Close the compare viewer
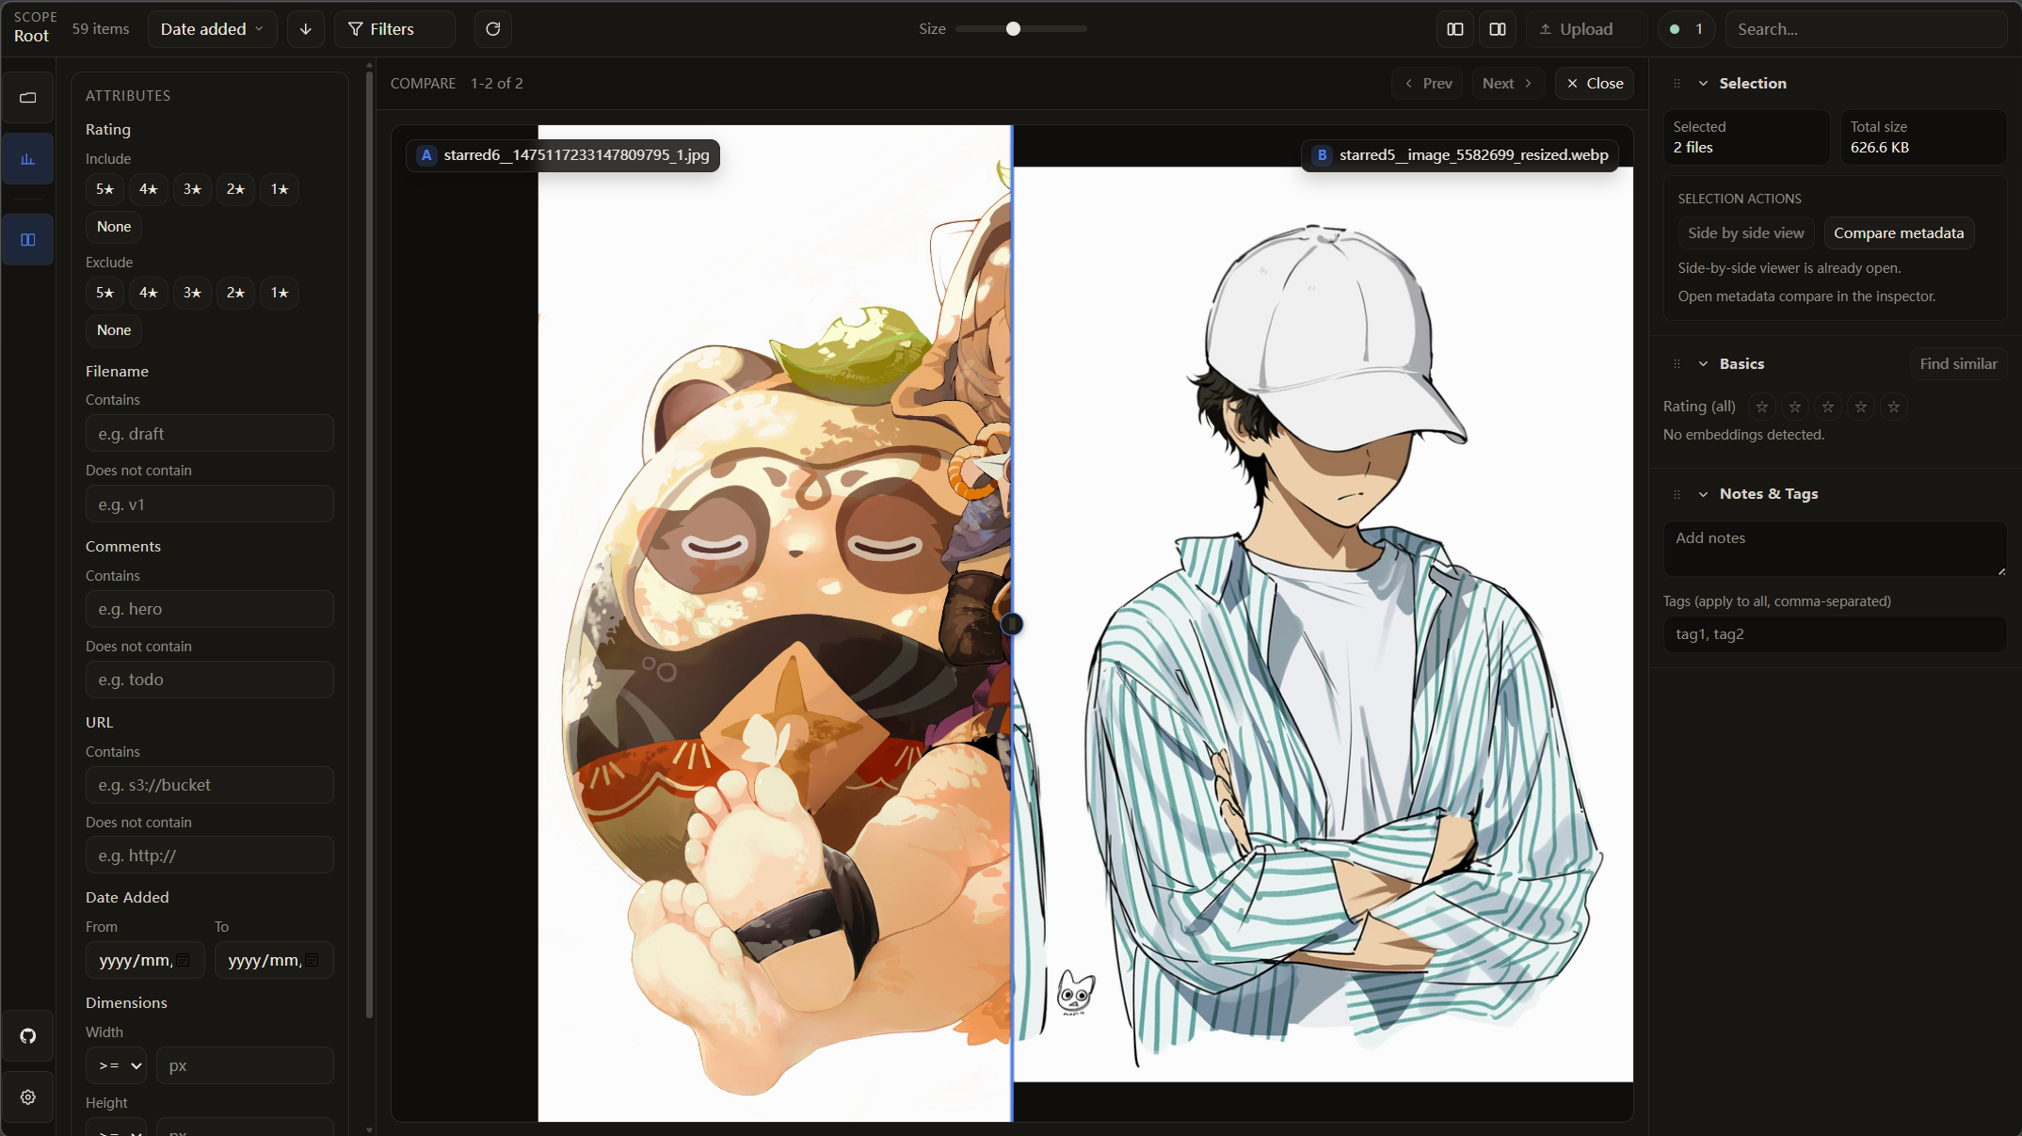Screen dimensions: 2022x1136 click(x=1595, y=84)
